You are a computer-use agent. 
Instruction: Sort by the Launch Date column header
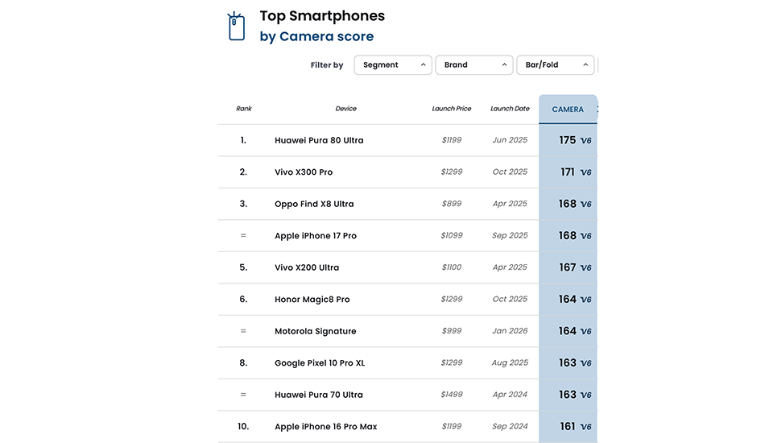click(x=510, y=109)
